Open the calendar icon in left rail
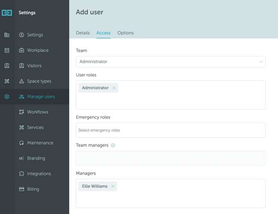The width and height of the screenshot is (278, 214). pyautogui.click(x=7, y=50)
